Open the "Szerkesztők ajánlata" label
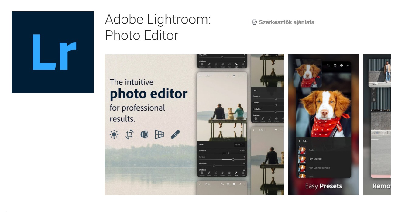Screen dimensions: 395x212 pos(287,22)
